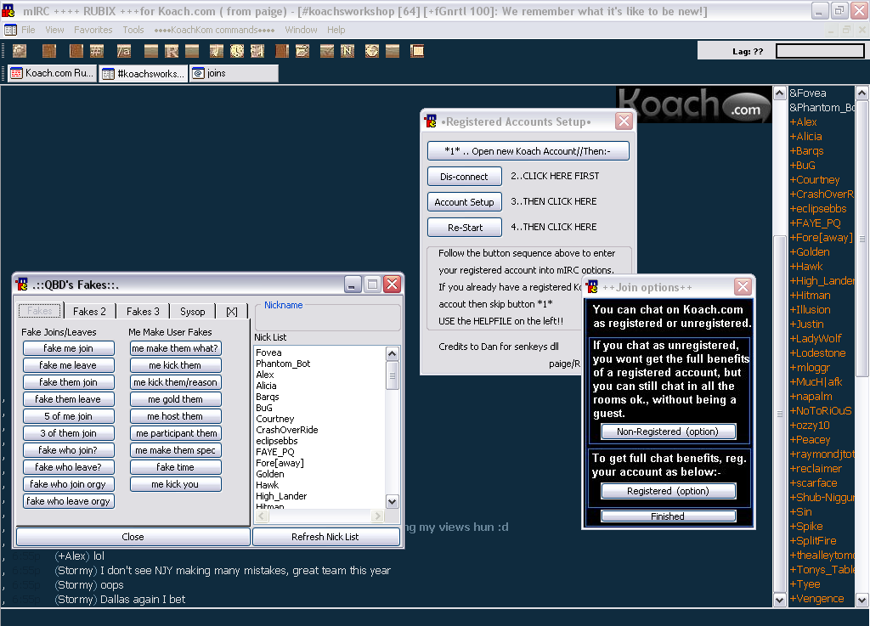Click 'fake who join orgy' button
The width and height of the screenshot is (870, 626).
click(x=68, y=484)
